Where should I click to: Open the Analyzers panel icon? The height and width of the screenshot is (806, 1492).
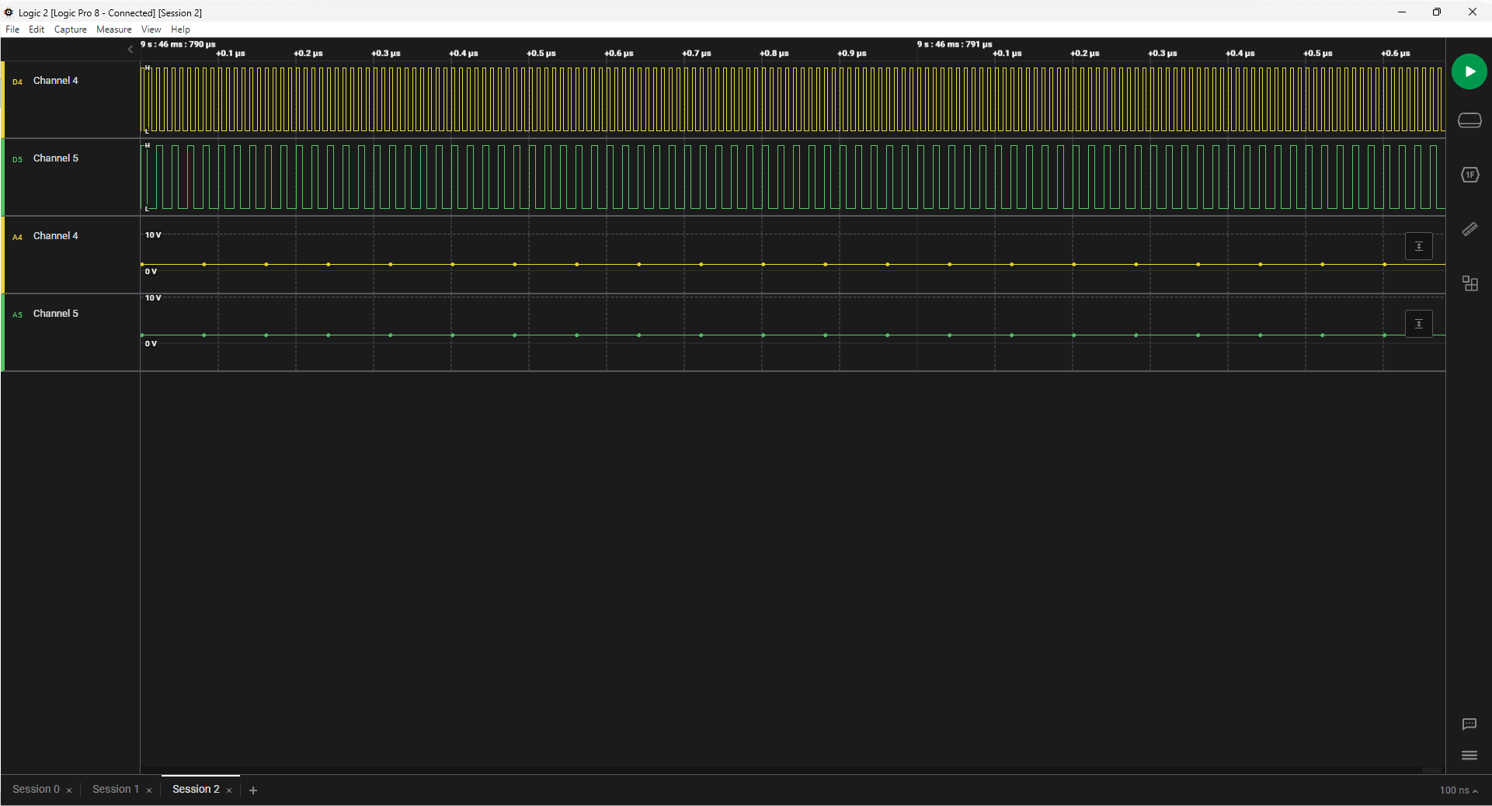pos(1469,175)
